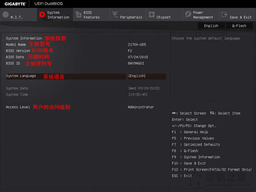The height and width of the screenshot is (192, 256).
Task: Click the Save & Exit door icon
Action: (x=224, y=15)
